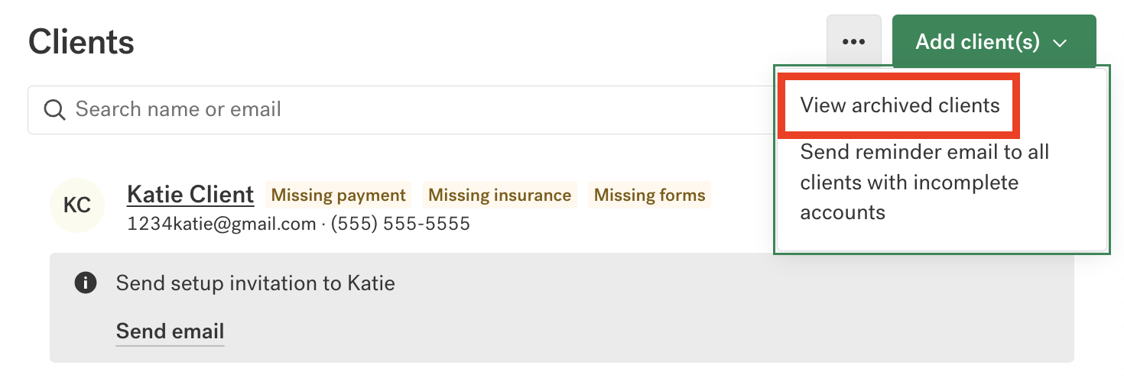The width and height of the screenshot is (1124, 391).
Task: Click the Missing payment tag
Action: point(338,195)
